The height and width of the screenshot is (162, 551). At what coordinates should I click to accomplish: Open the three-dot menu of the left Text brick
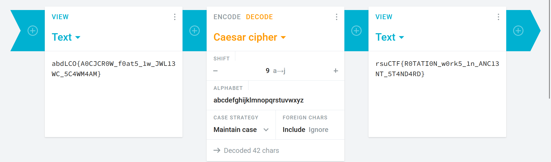click(x=174, y=17)
